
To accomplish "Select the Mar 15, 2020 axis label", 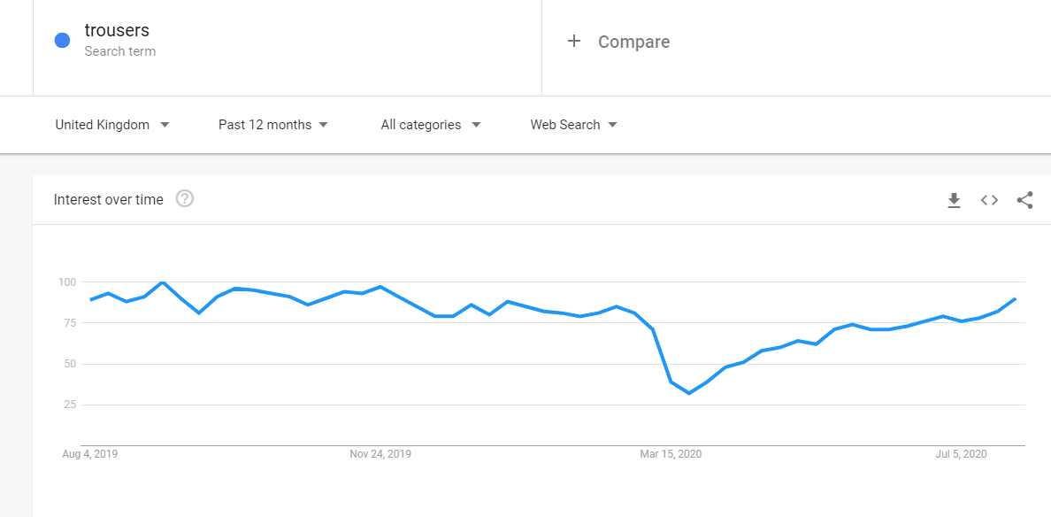I will [x=671, y=455].
